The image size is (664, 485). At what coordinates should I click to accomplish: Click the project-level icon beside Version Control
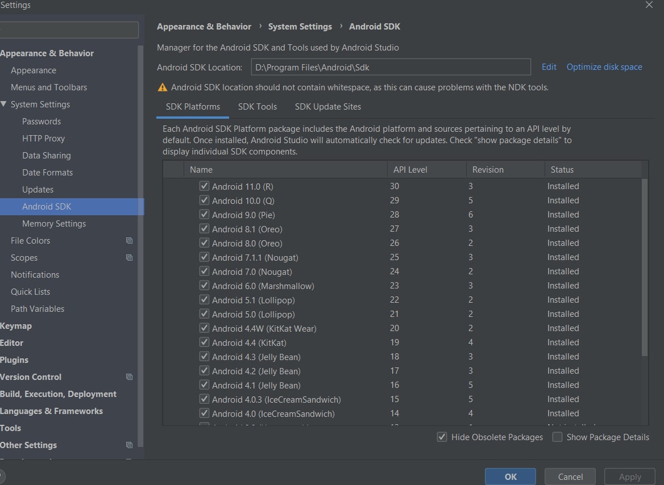coord(129,377)
